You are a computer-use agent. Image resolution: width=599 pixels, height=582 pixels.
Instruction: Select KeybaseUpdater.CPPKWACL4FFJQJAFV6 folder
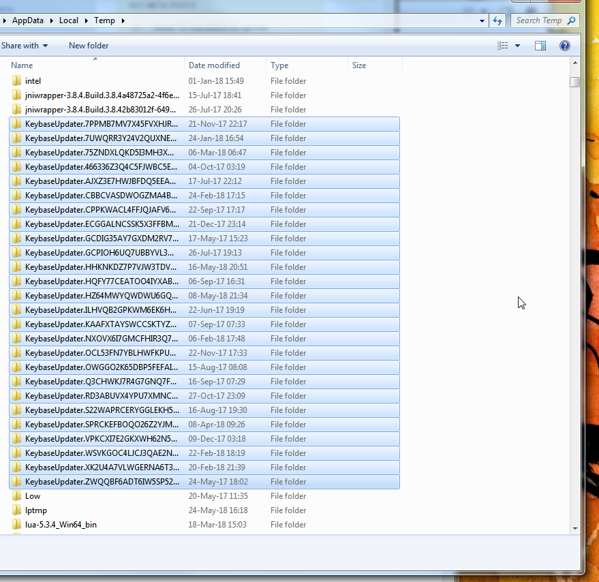(204, 210)
